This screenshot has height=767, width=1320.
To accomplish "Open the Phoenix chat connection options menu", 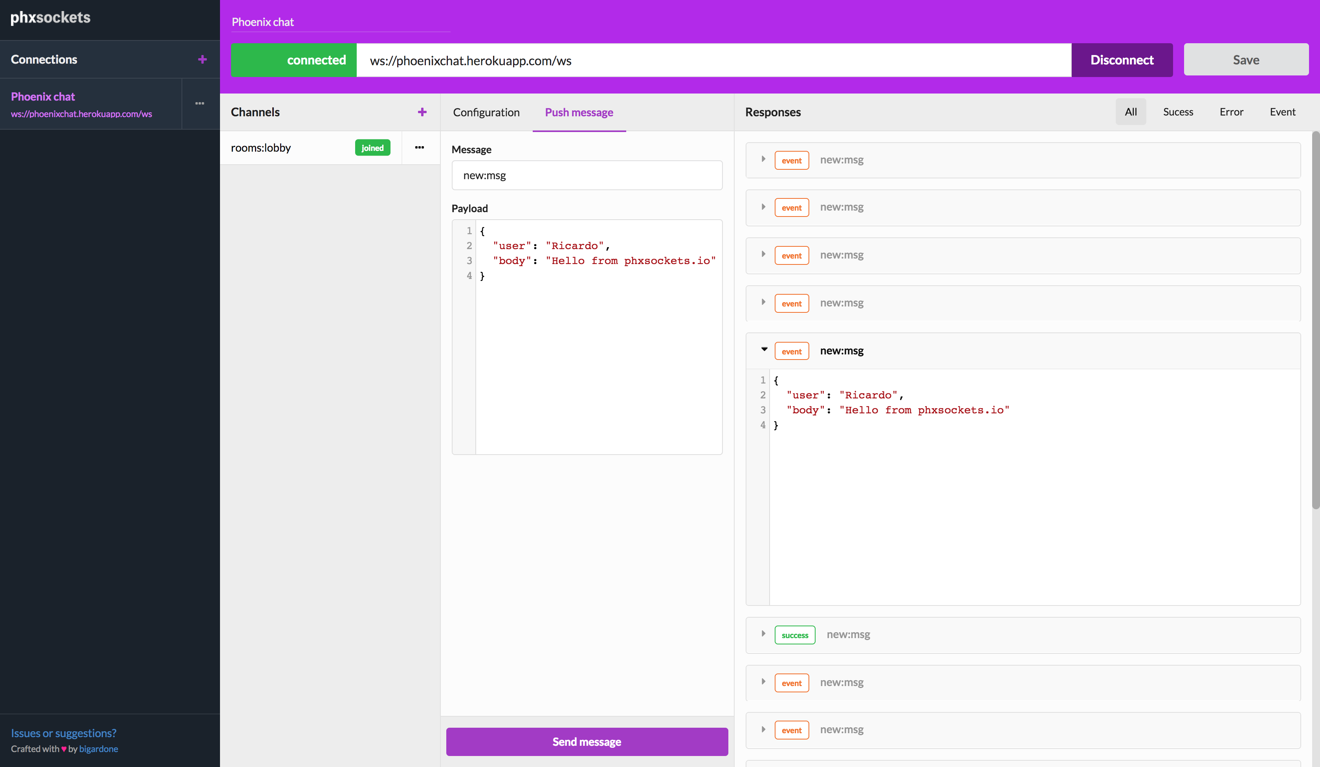I will point(200,103).
